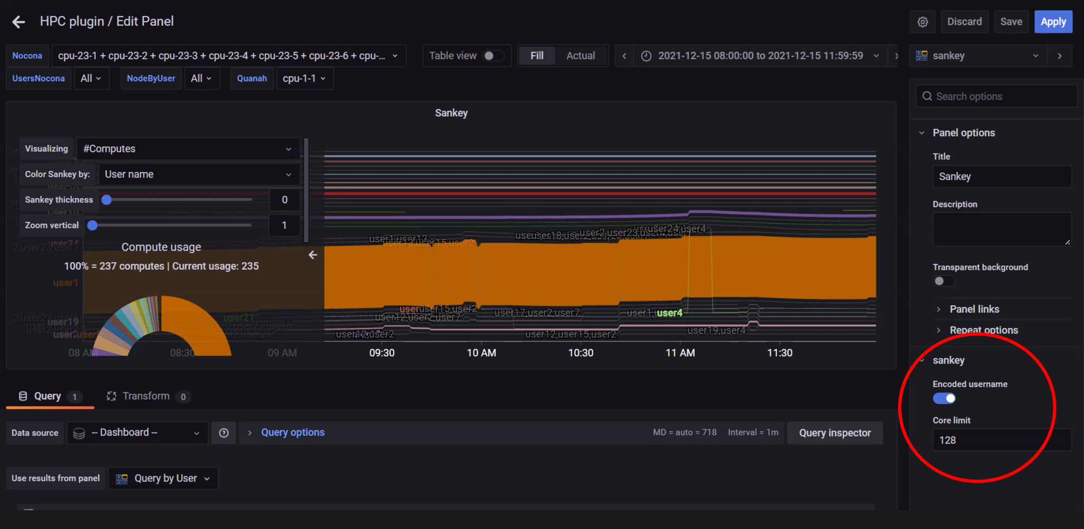Open the data source help question icon
This screenshot has height=529, width=1084.
[224, 433]
